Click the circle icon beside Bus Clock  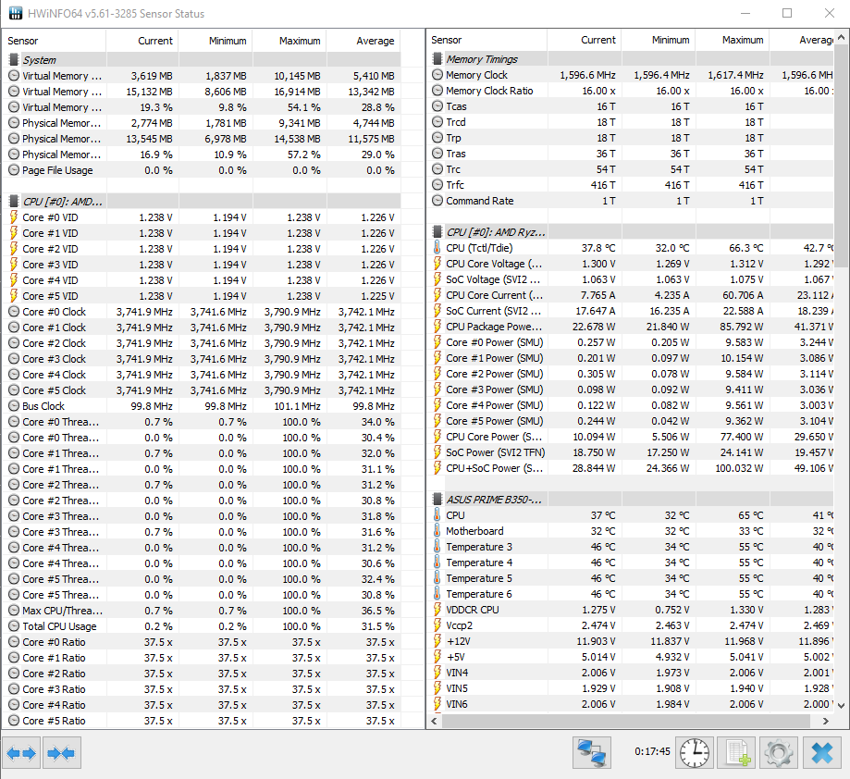click(14, 406)
